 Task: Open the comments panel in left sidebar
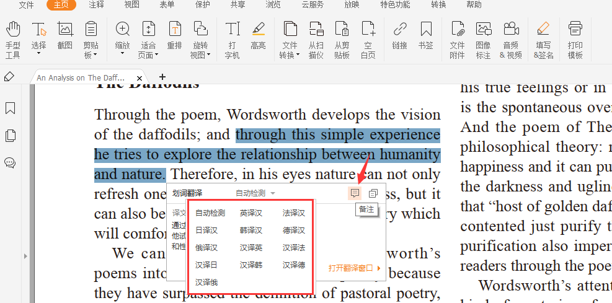[x=10, y=163]
